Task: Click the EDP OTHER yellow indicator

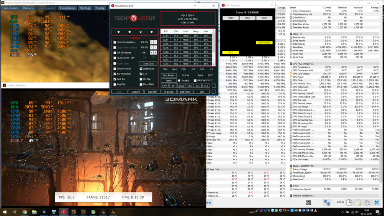Action: click(x=264, y=43)
